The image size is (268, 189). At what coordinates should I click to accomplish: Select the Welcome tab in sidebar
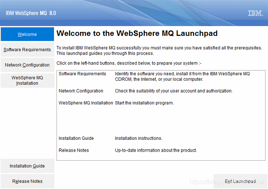pos(27,34)
